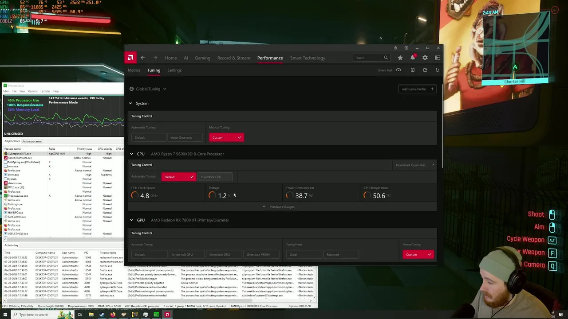Image resolution: width=568 pixels, height=319 pixels.
Task: Select CPU Default tuning option
Action: coord(178,177)
